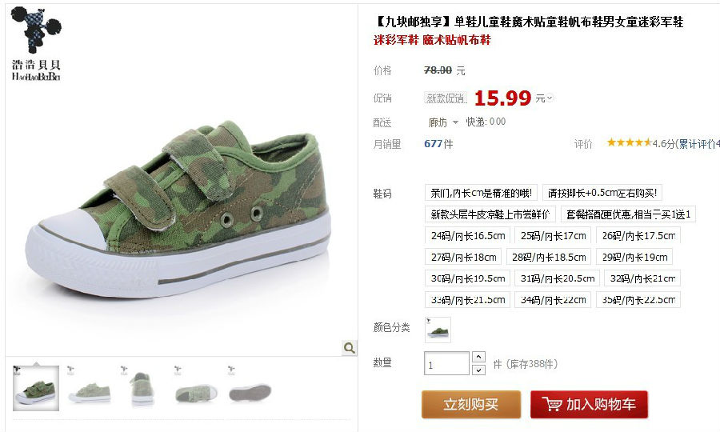Screen dimensions: 720x432
Task: Click the 立刻购买 buy now button
Action: (471, 405)
